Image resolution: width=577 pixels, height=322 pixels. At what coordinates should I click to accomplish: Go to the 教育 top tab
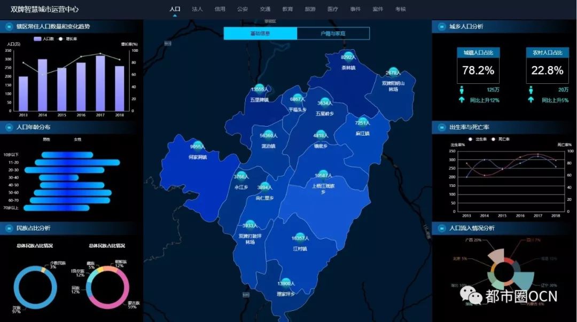pyautogui.click(x=287, y=9)
